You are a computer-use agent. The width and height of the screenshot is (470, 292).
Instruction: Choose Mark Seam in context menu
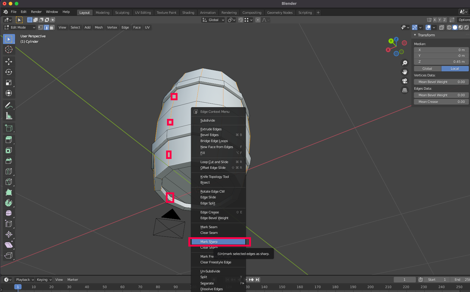(x=218, y=227)
